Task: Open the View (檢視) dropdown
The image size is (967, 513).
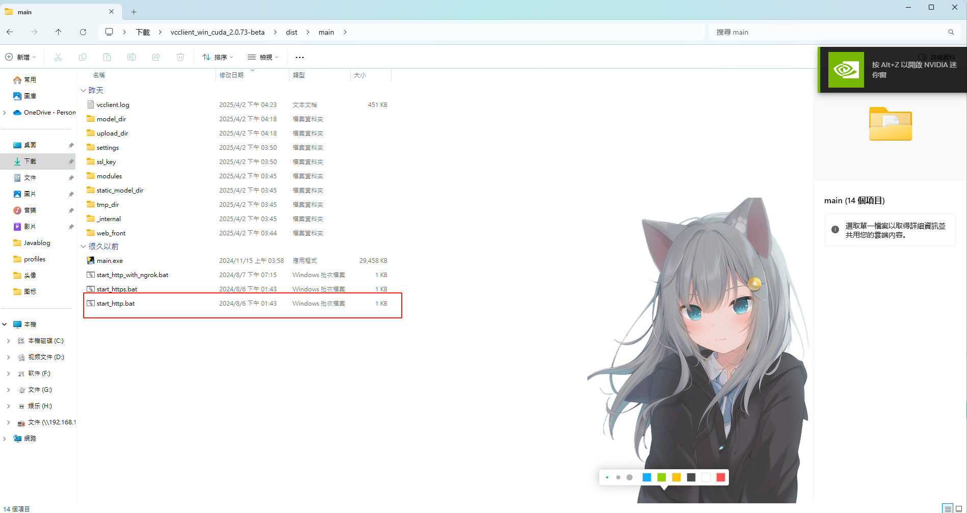Action: [263, 57]
